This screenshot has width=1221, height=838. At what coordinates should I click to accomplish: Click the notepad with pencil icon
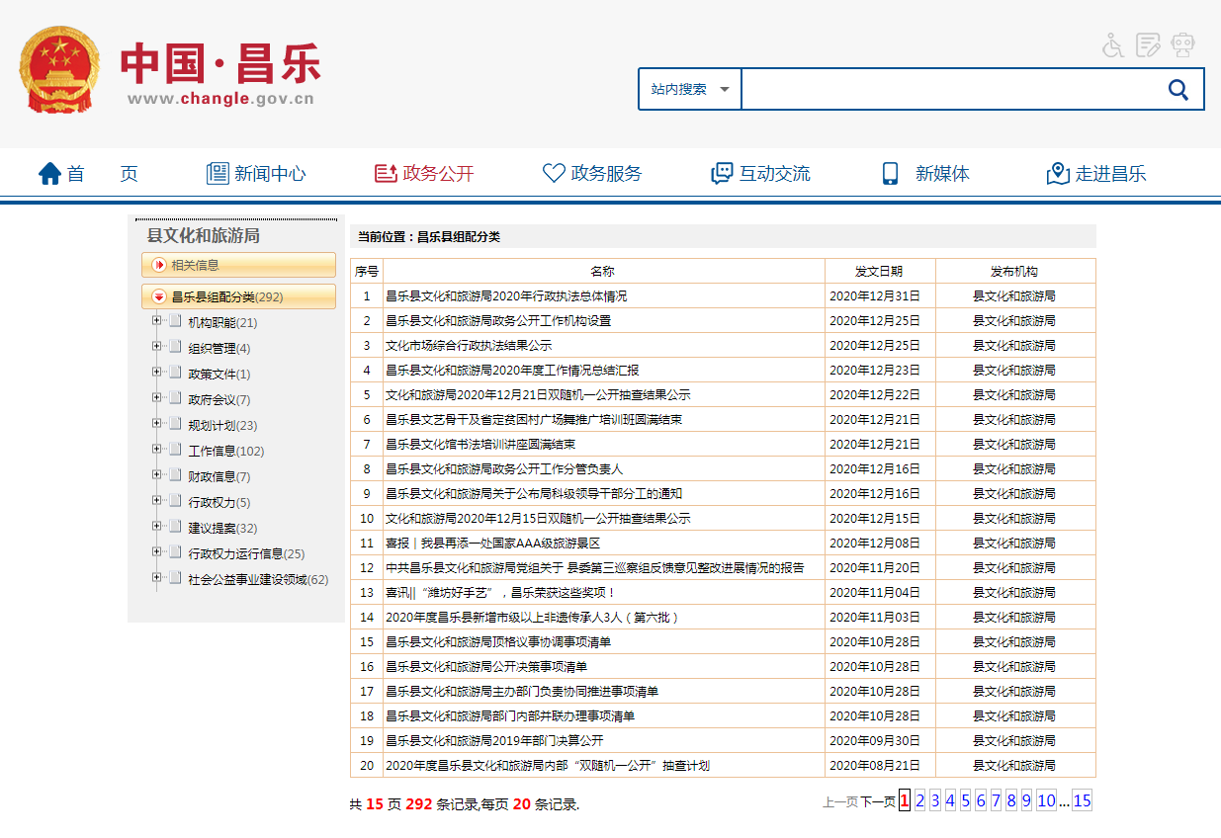pos(1148,44)
